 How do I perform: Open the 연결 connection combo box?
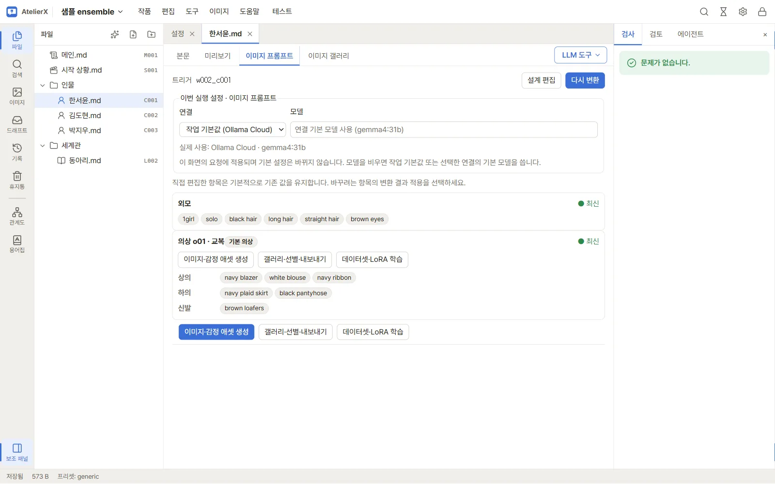pos(233,130)
